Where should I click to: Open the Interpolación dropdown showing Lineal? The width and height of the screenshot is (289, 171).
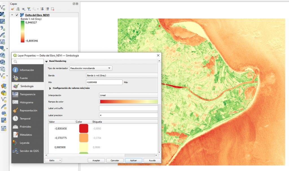(128, 95)
